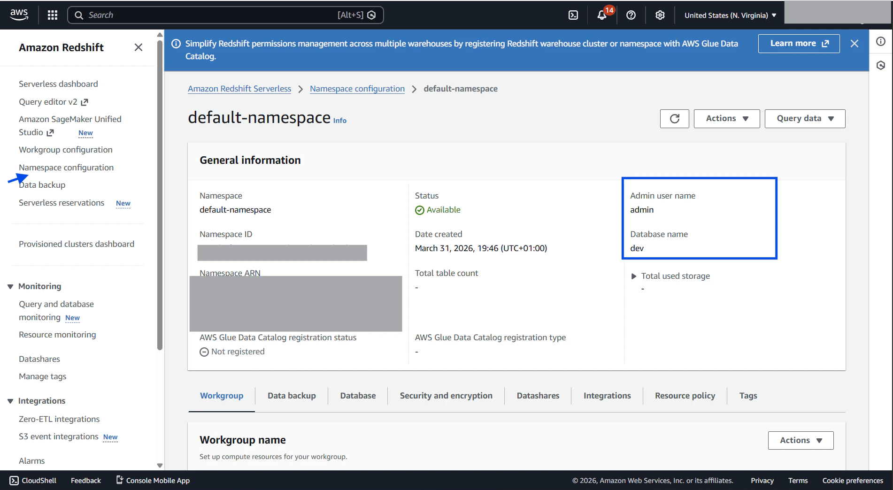Open the Workgroup name Actions dropdown
893x490 pixels.
pos(801,440)
